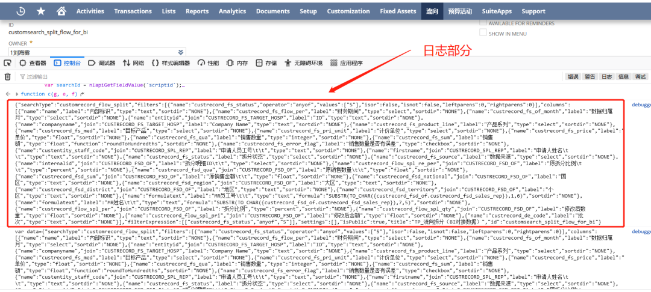Select the var searchId console line
The image size is (651, 292).
114,85
